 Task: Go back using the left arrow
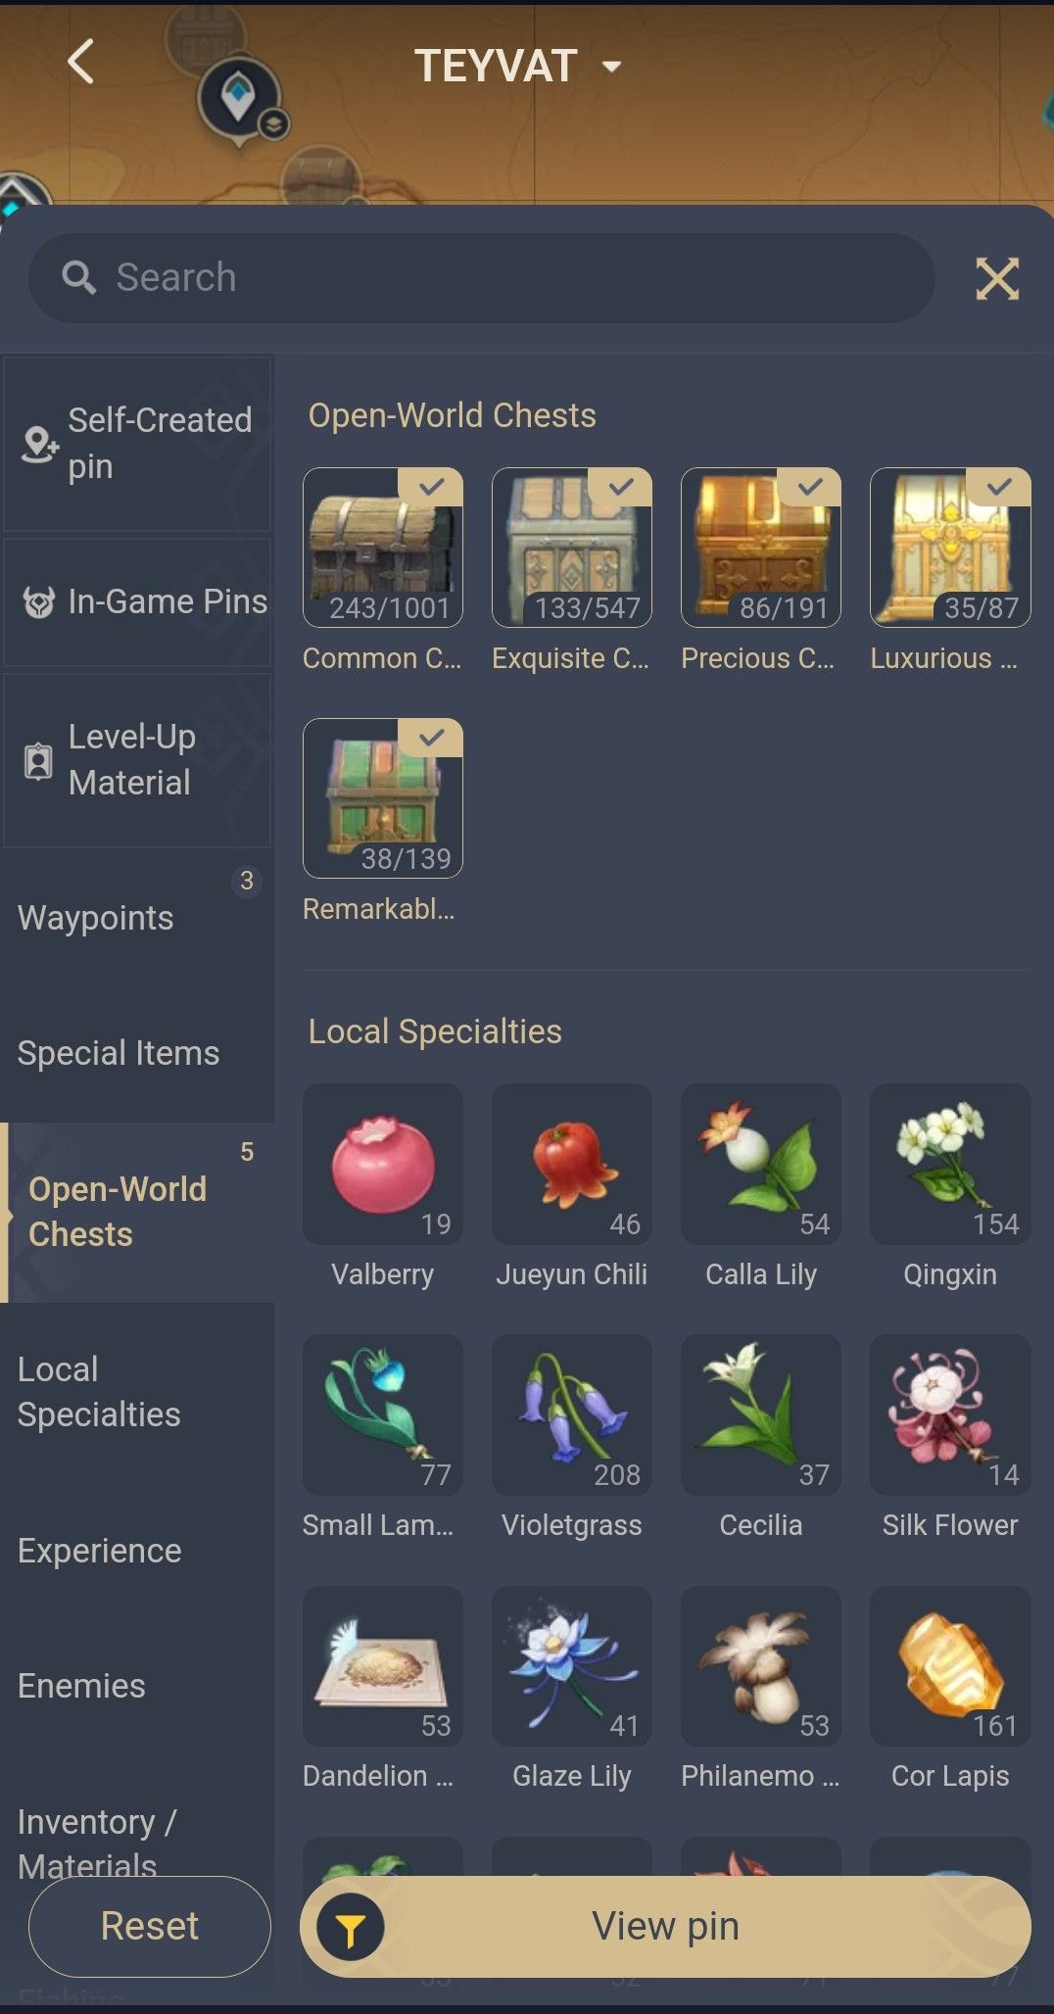click(x=82, y=63)
